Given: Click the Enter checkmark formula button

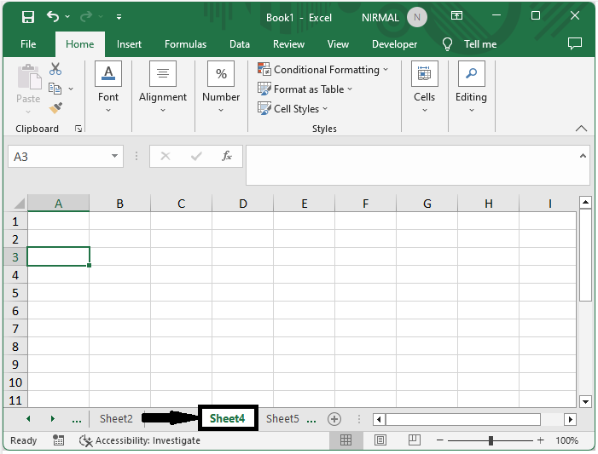Looking at the screenshot, I should point(196,156).
